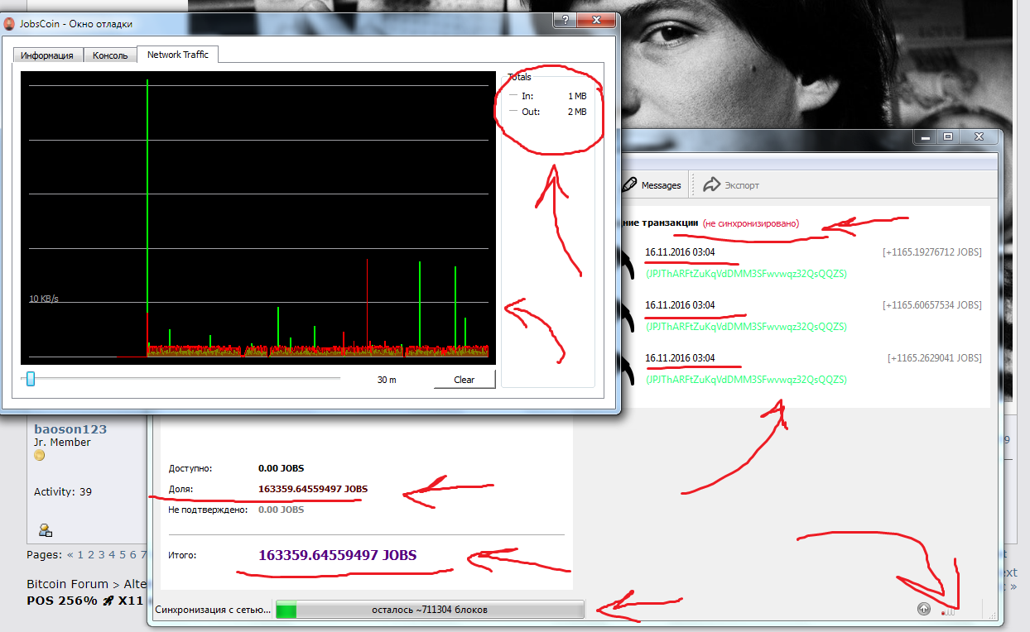Click the "In:" total value 1 MB

(577, 97)
